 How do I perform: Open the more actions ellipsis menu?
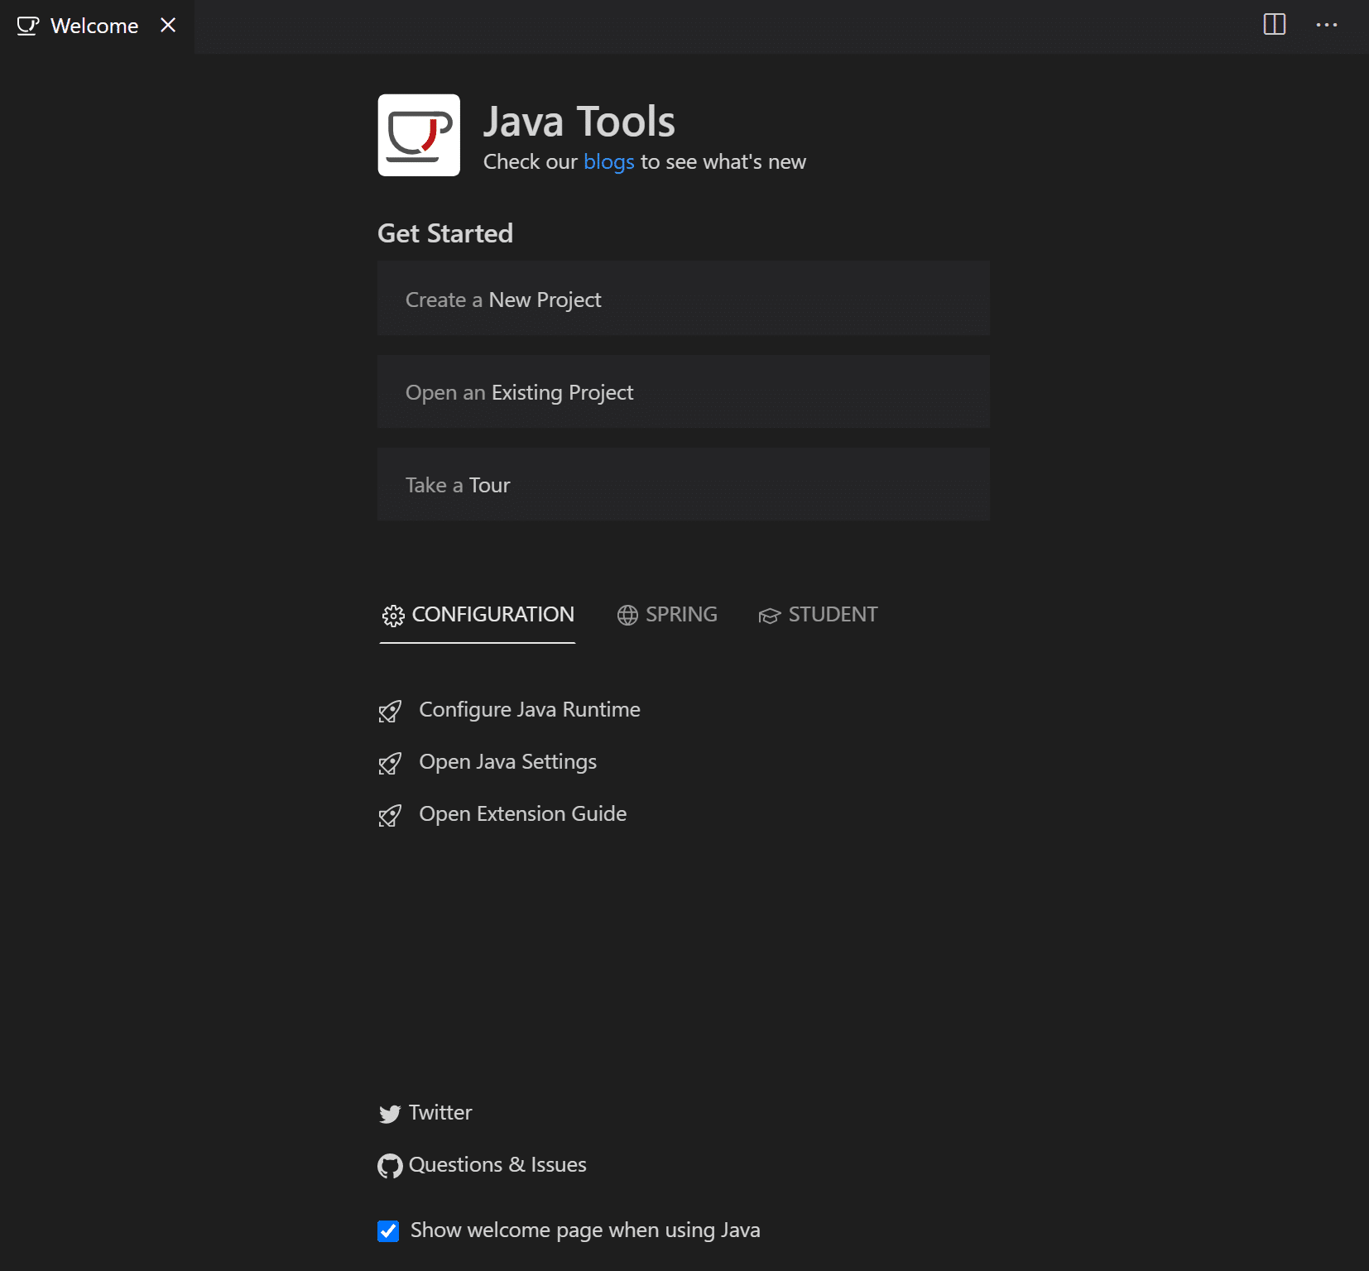point(1327,25)
